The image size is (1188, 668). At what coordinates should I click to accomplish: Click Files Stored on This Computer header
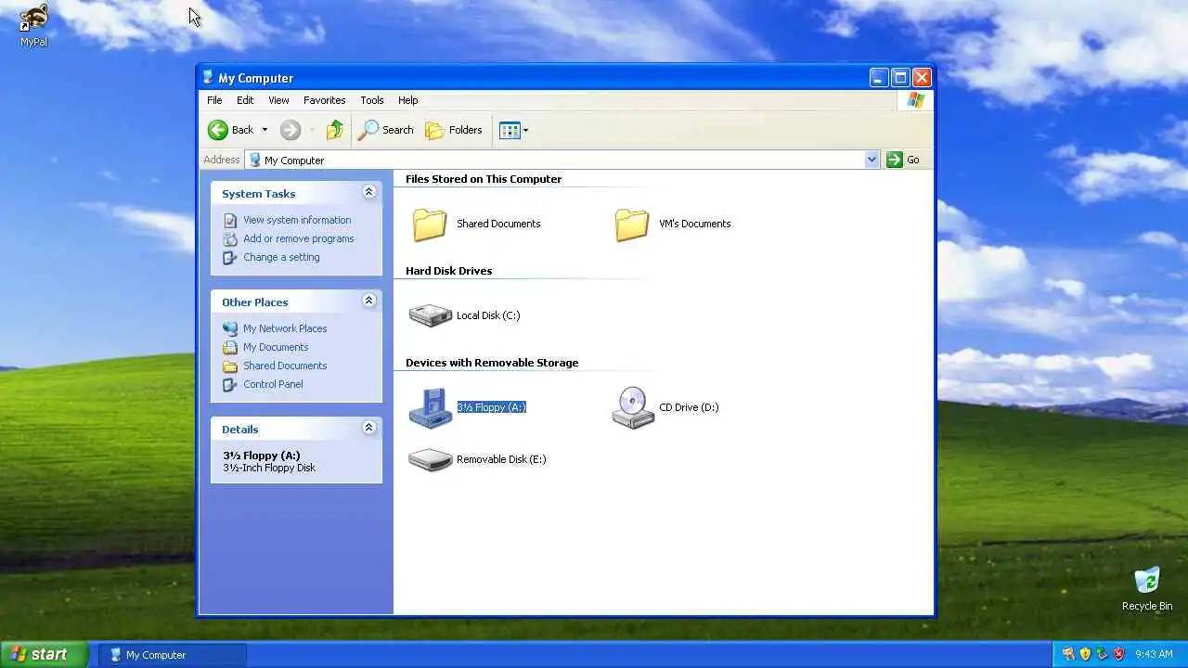[484, 179]
